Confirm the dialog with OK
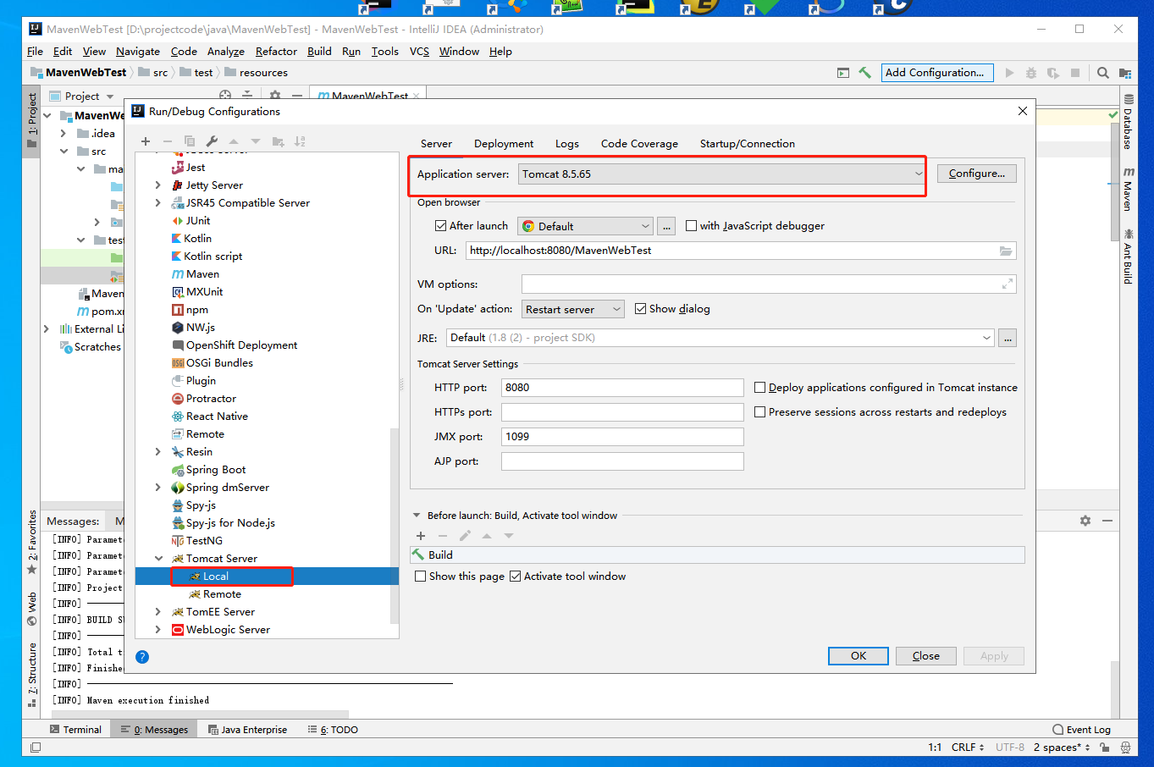The height and width of the screenshot is (767, 1154). [x=859, y=656]
